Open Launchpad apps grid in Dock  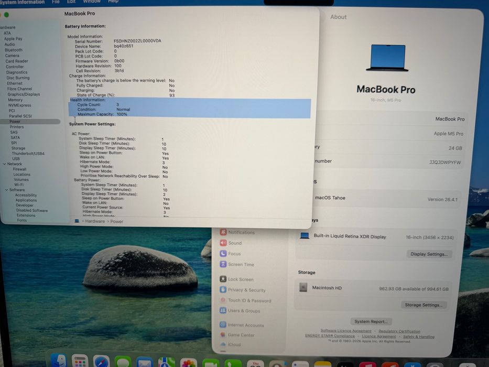pos(80,361)
